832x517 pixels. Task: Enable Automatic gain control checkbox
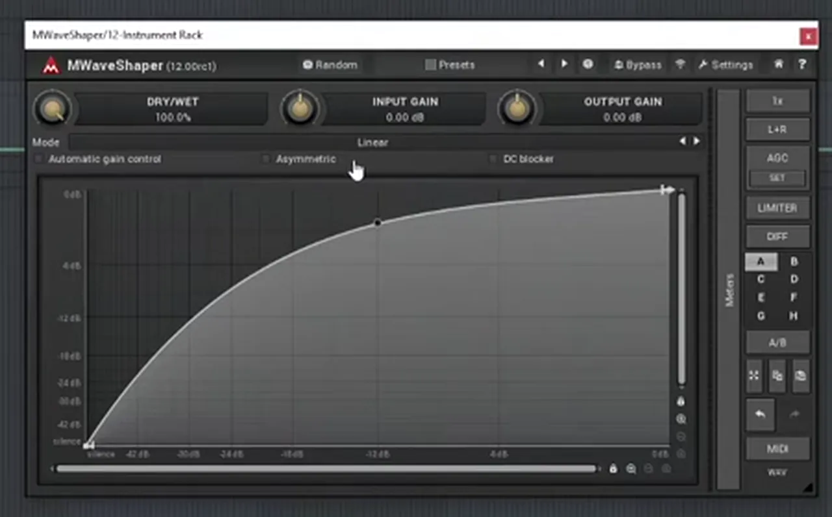(38, 159)
